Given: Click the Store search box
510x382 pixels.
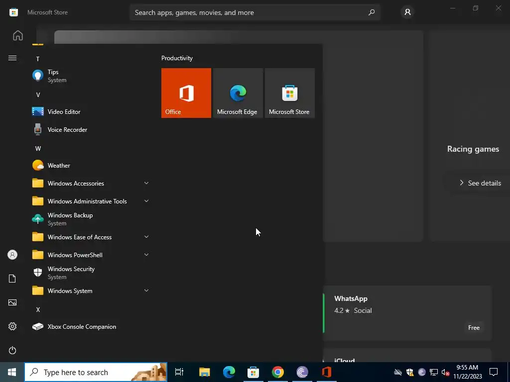Looking at the screenshot, I should tap(255, 12).
